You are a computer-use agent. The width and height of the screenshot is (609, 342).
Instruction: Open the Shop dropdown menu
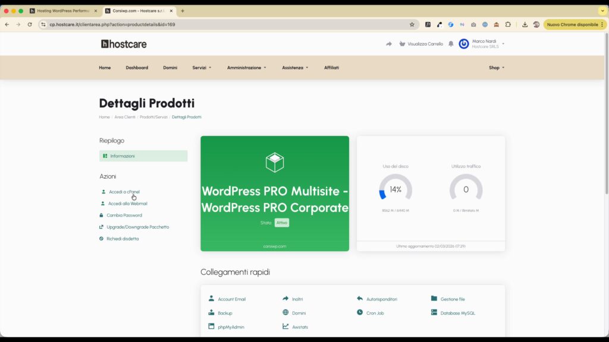point(496,68)
